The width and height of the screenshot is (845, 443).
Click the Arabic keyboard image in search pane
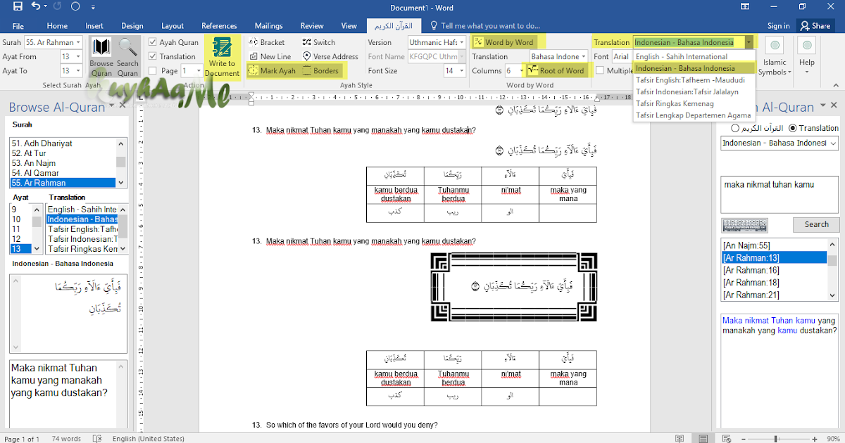744,225
